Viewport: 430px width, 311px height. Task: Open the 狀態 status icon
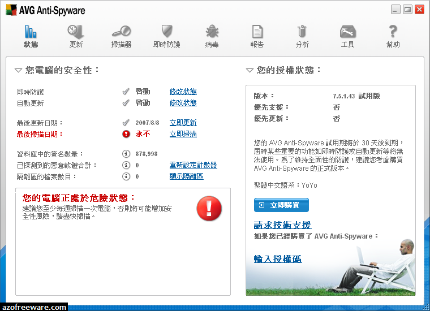[31, 32]
